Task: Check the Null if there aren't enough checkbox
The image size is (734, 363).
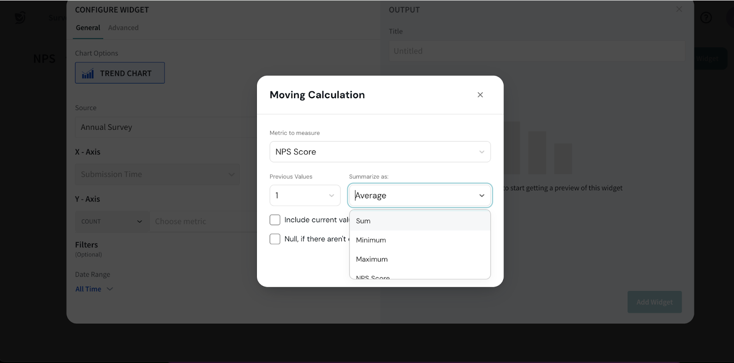Action: tap(275, 239)
